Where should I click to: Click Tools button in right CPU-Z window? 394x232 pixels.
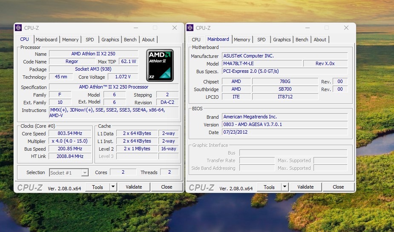[x=269, y=187]
